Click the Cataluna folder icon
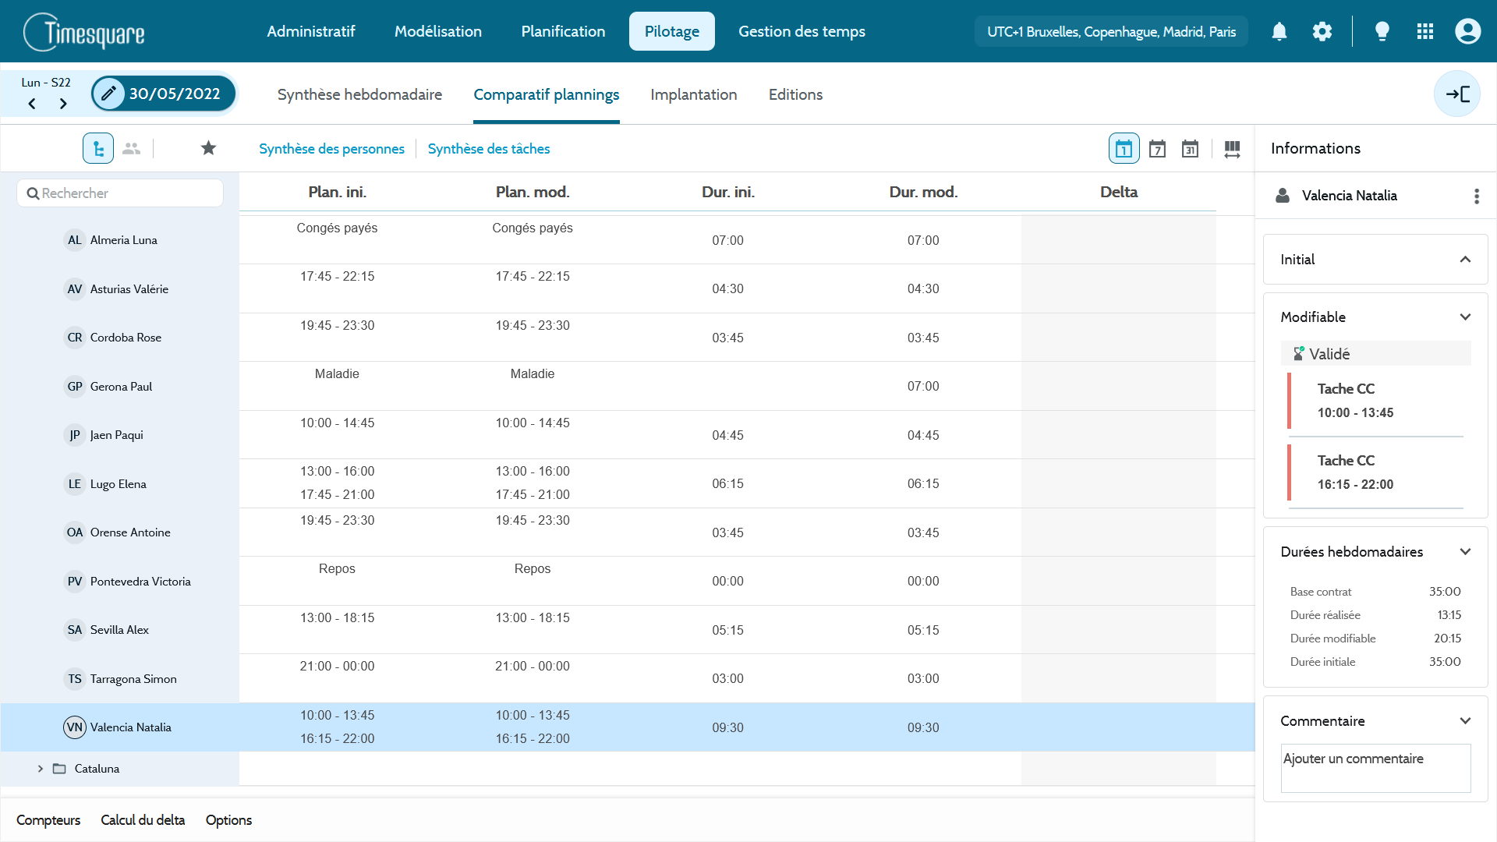This screenshot has height=842, width=1497. 59,769
